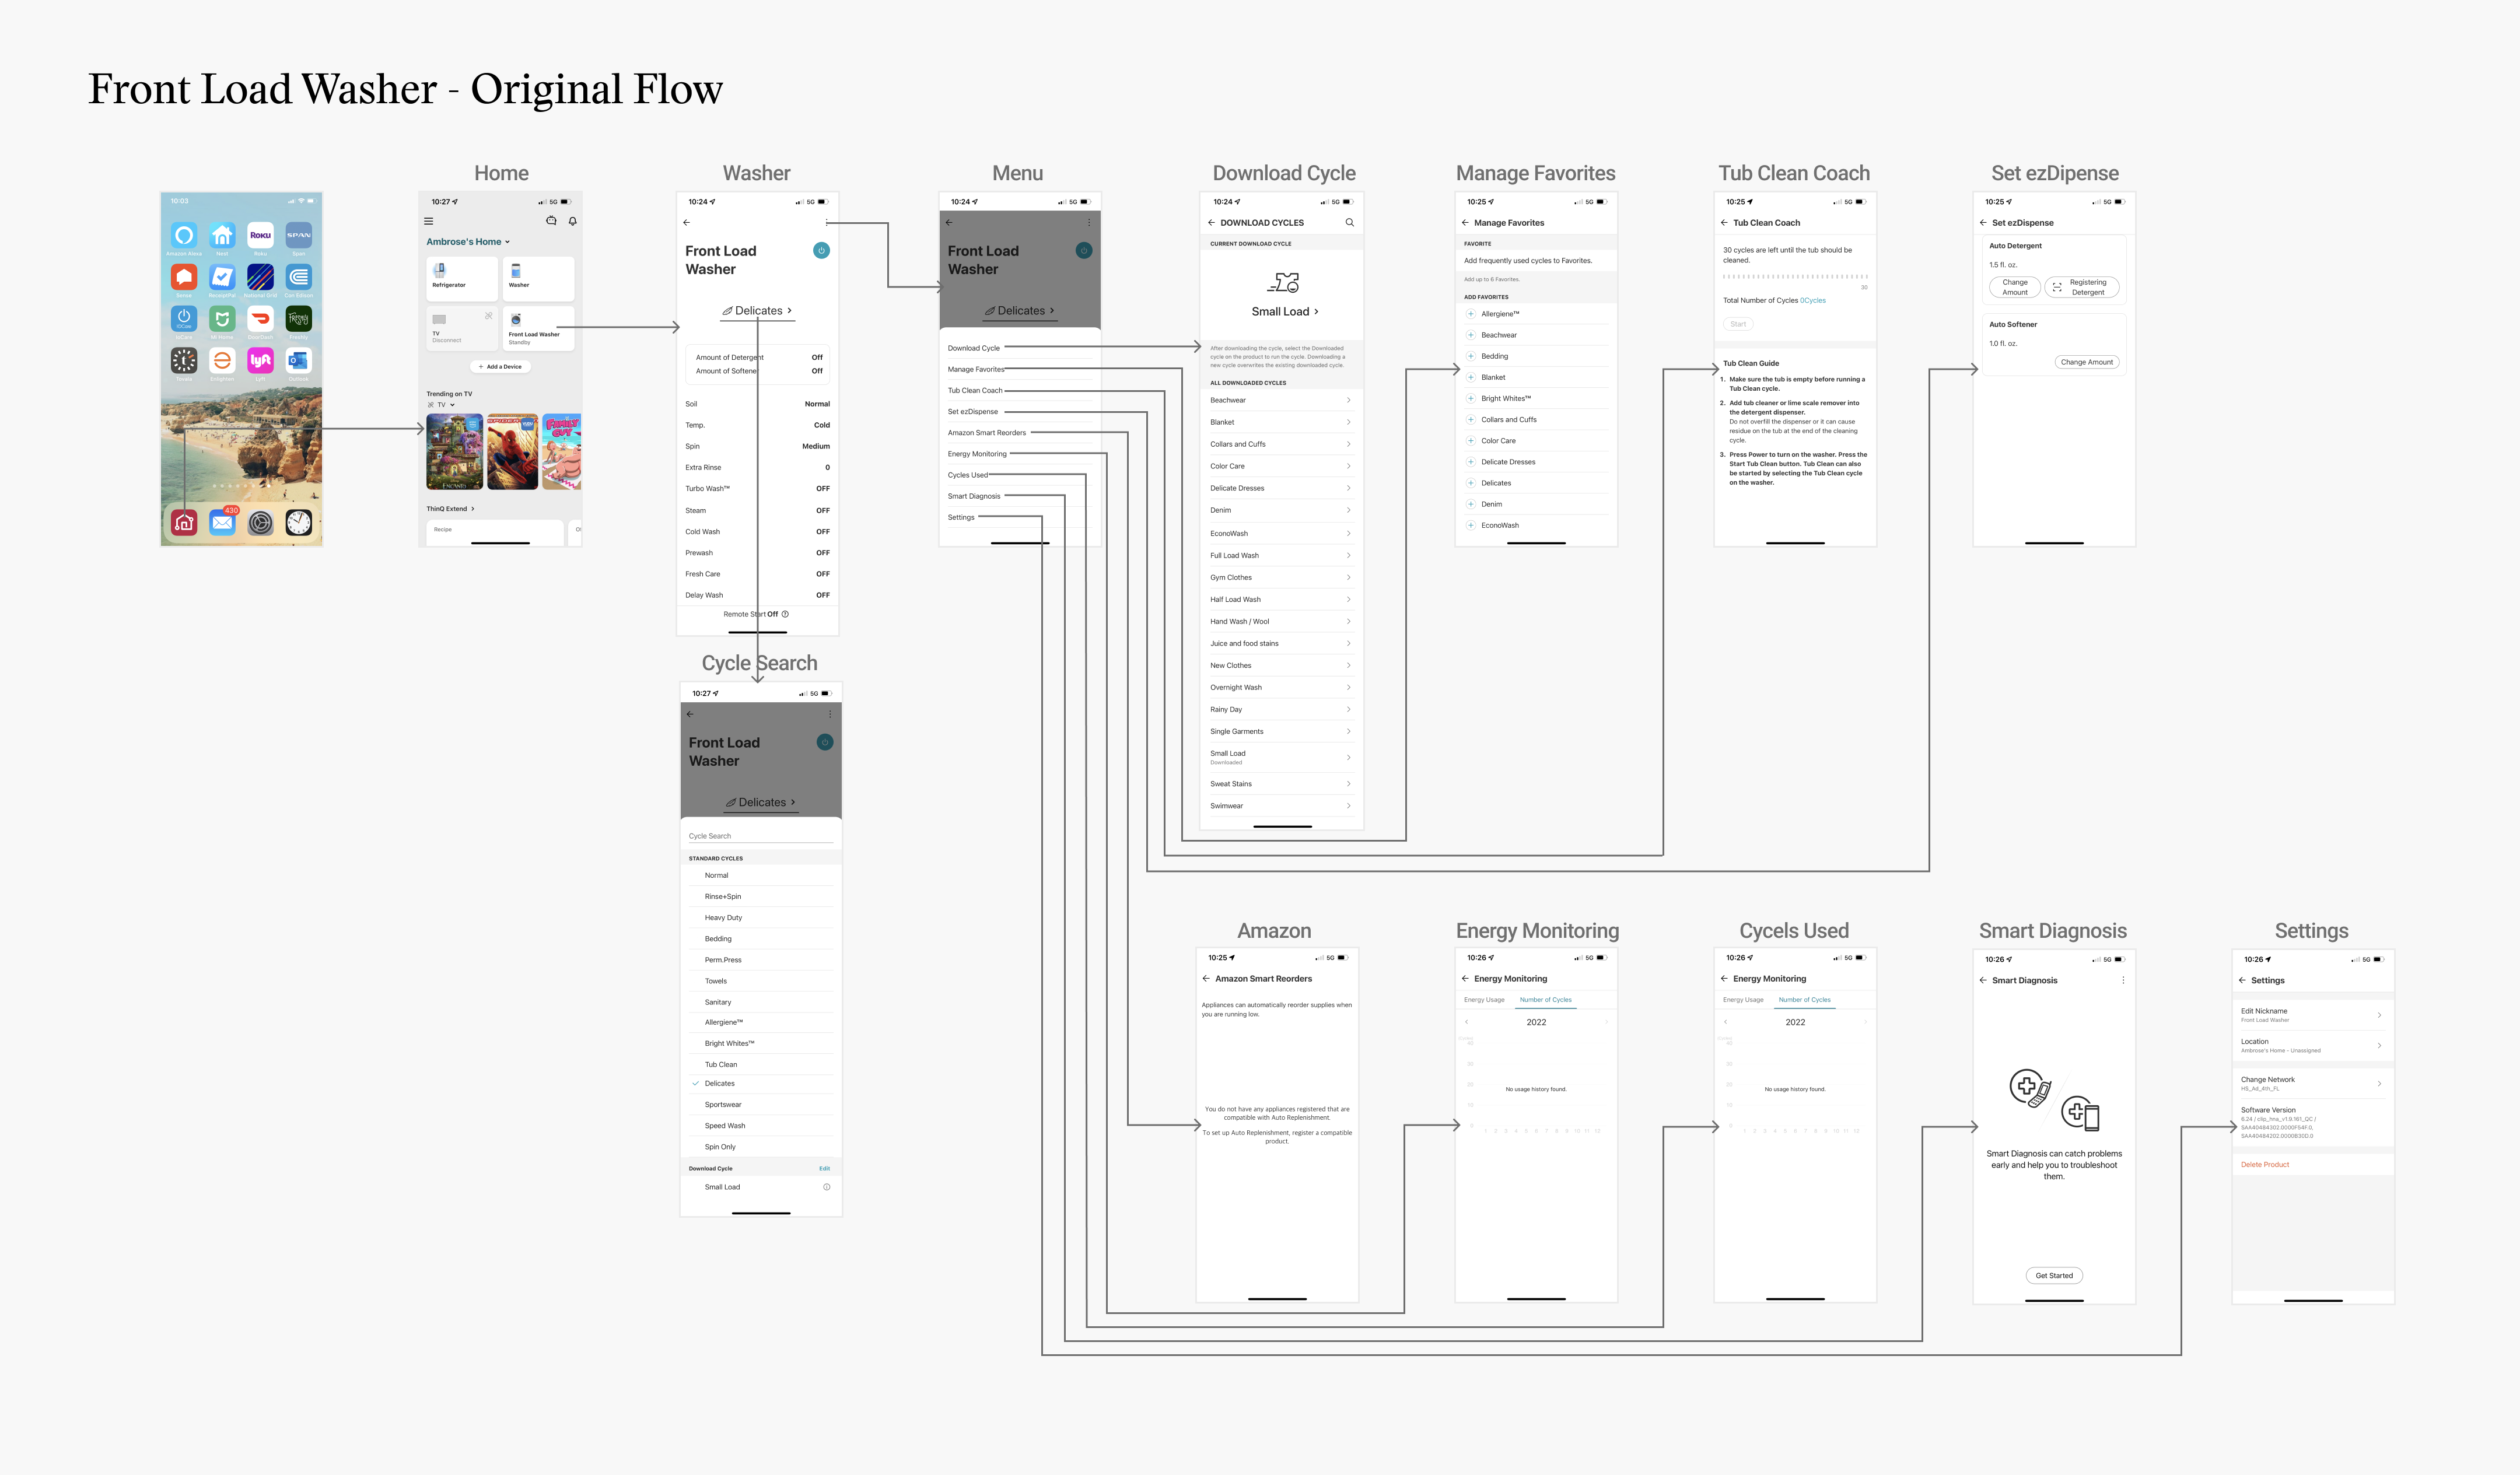Add Bedding to favorites with plus
Viewport: 2520px width, 1475px height.
pos(1471,356)
